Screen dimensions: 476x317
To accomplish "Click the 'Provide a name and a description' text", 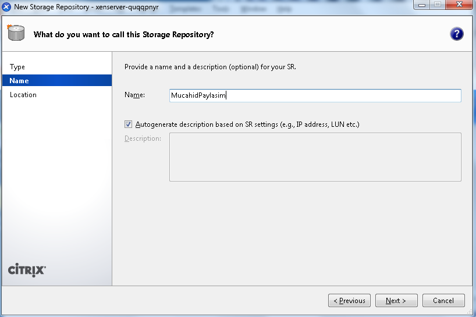I will tap(210, 67).
